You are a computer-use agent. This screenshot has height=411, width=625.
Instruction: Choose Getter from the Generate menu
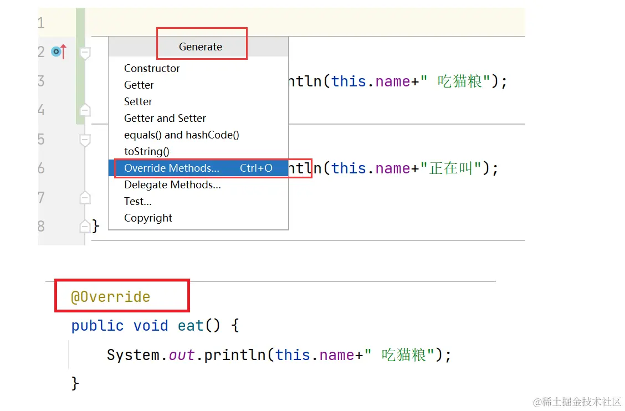[x=198, y=85]
